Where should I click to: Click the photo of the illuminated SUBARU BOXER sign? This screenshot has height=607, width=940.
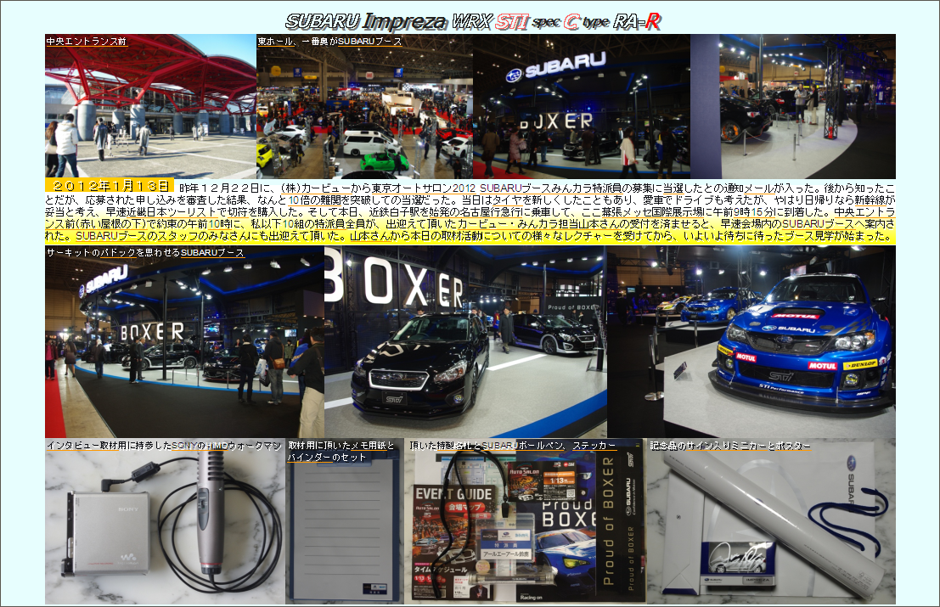click(581, 110)
